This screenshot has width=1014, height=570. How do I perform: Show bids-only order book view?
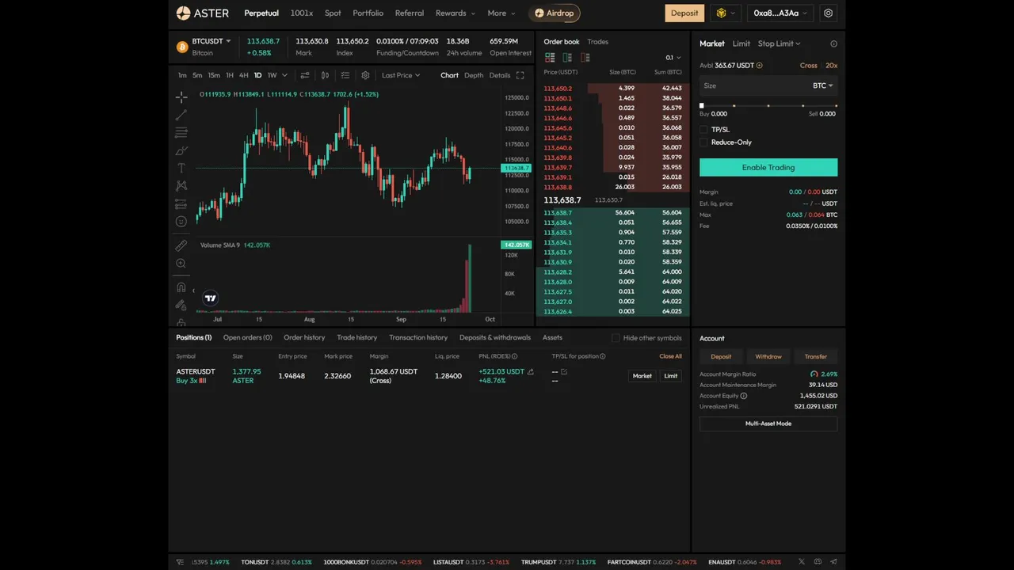[567, 57]
